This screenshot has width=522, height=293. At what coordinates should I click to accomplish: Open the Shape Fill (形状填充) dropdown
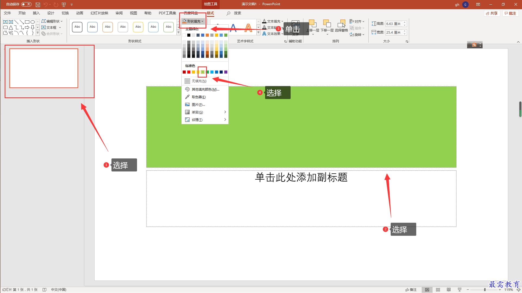point(193,21)
